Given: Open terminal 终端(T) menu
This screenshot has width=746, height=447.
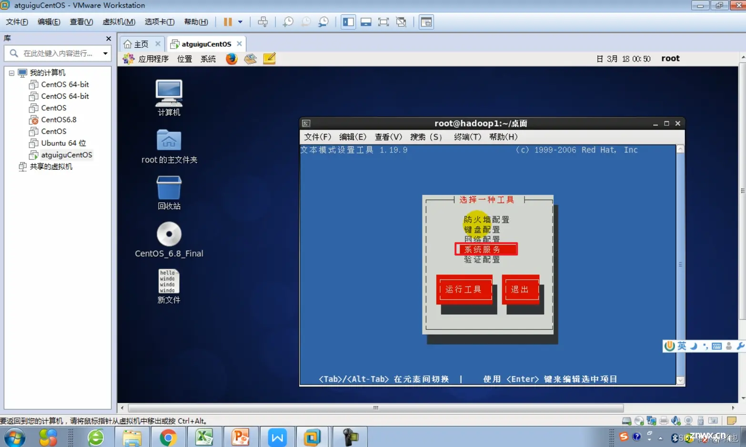Looking at the screenshot, I should [x=467, y=137].
